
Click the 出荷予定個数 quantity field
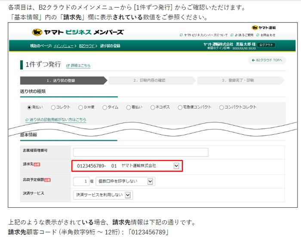[x=80, y=181]
